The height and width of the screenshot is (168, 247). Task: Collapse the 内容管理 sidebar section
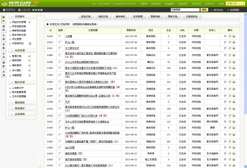click(x=21, y=51)
